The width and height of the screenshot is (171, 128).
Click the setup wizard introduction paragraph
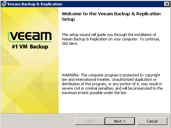pos(111,39)
